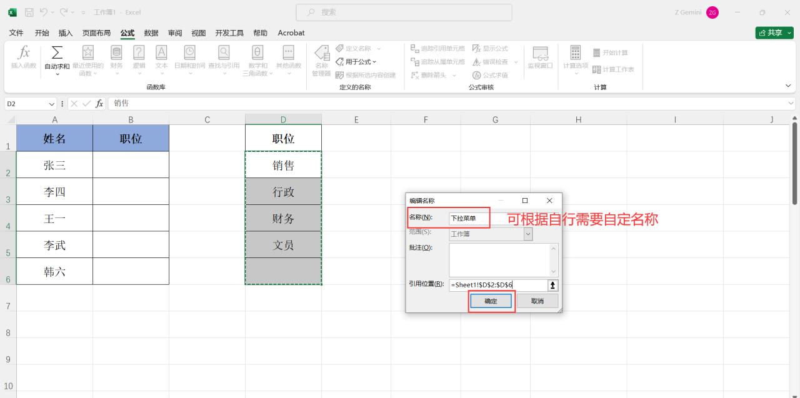Screen dimensions: 800x398
Task: Click 追踪从属单元格 trace dependents
Action: 437,62
